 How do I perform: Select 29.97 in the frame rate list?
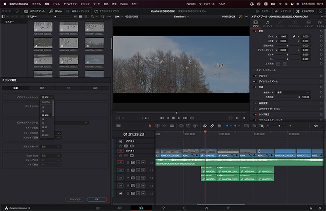click(44, 126)
